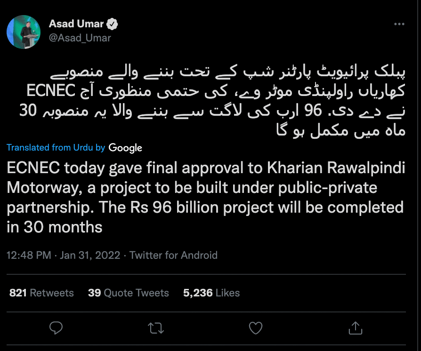421x351 pixels.
Task: Open the three-dot more options menu
Action: pyautogui.click(x=398, y=24)
